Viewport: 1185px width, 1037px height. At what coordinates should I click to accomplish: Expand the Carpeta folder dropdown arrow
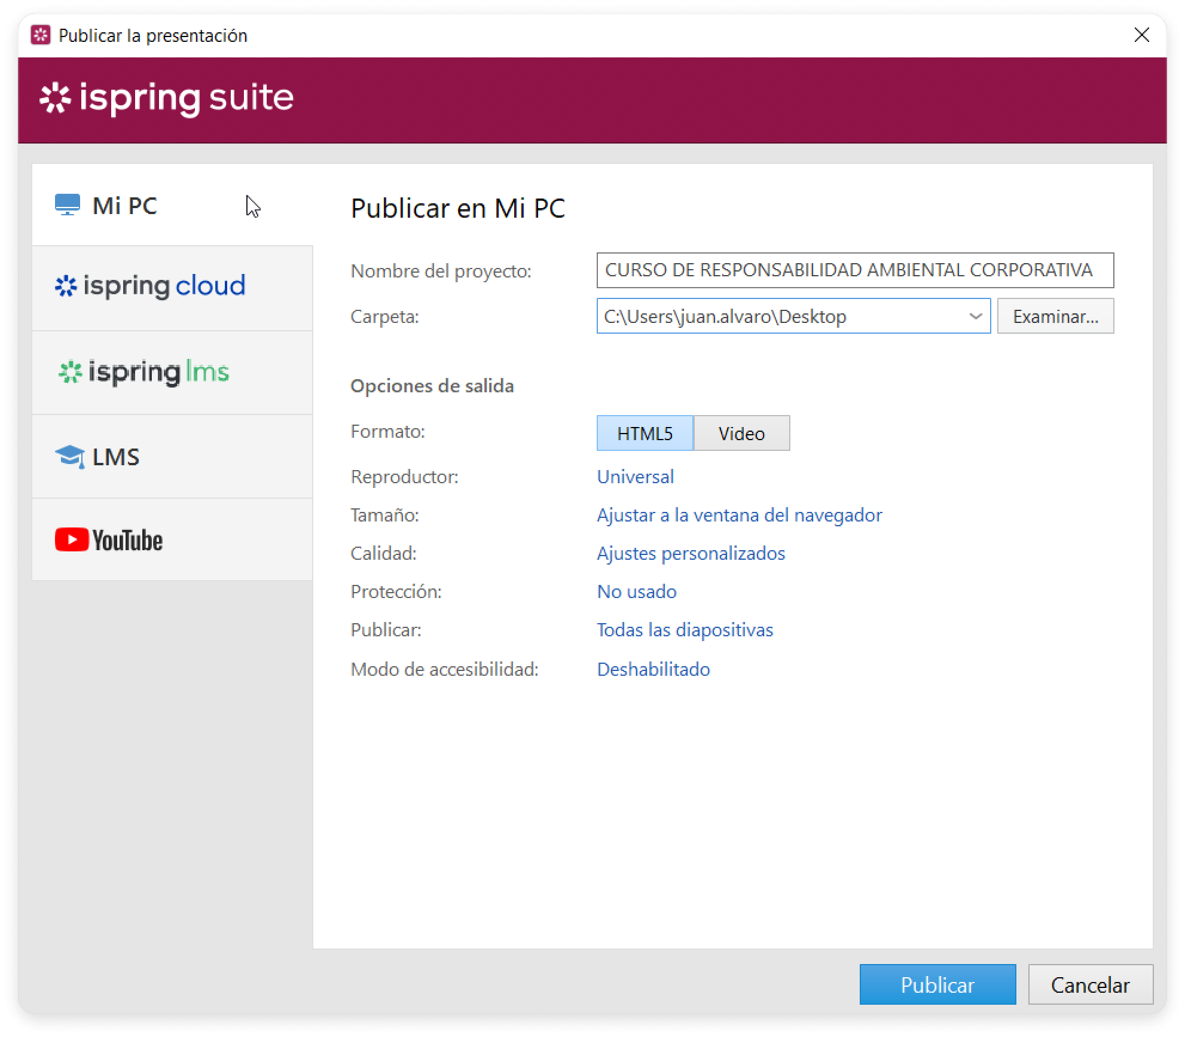point(975,316)
